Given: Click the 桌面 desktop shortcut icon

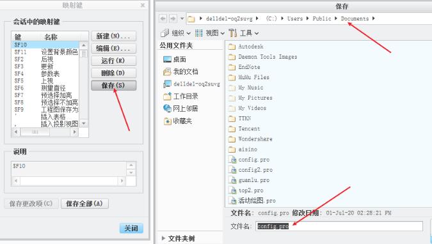Looking at the screenshot, I should (167, 59).
